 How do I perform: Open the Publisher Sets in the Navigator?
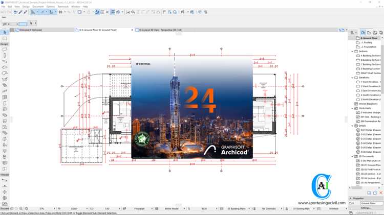point(381,33)
